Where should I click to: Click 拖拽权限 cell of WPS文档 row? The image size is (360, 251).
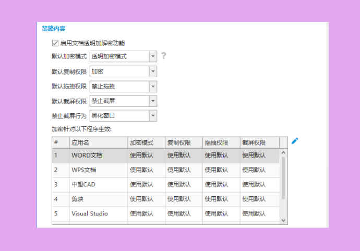click(221, 170)
